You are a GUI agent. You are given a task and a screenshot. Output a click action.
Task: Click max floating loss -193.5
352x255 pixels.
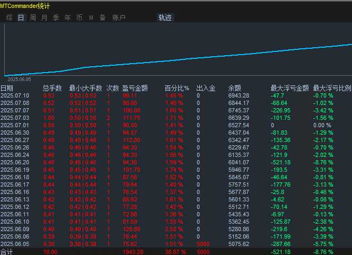pyautogui.click(x=279, y=170)
